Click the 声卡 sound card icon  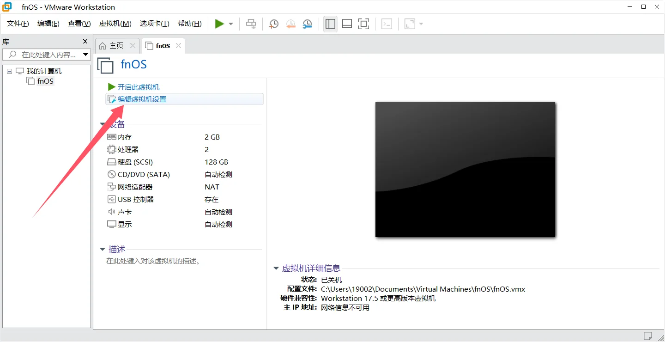(111, 212)
